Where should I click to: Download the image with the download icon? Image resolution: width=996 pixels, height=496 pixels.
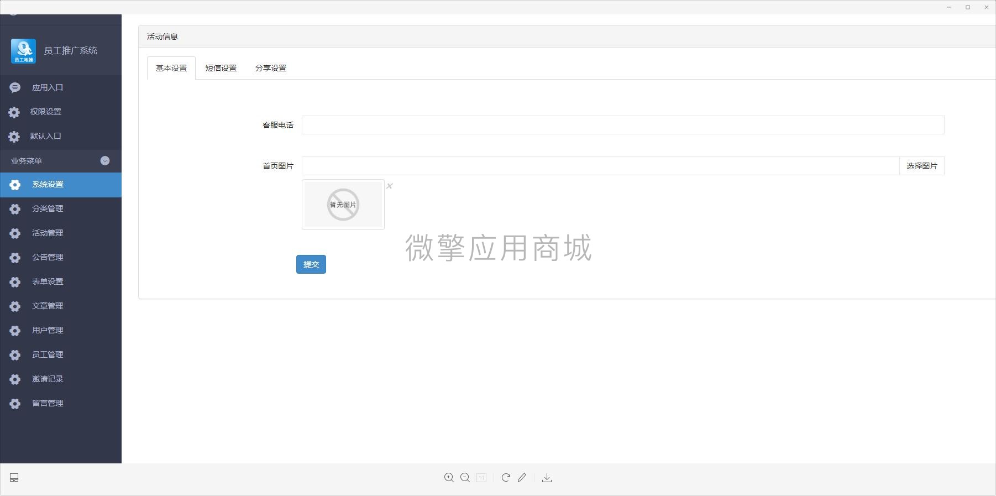click(547, 478)
